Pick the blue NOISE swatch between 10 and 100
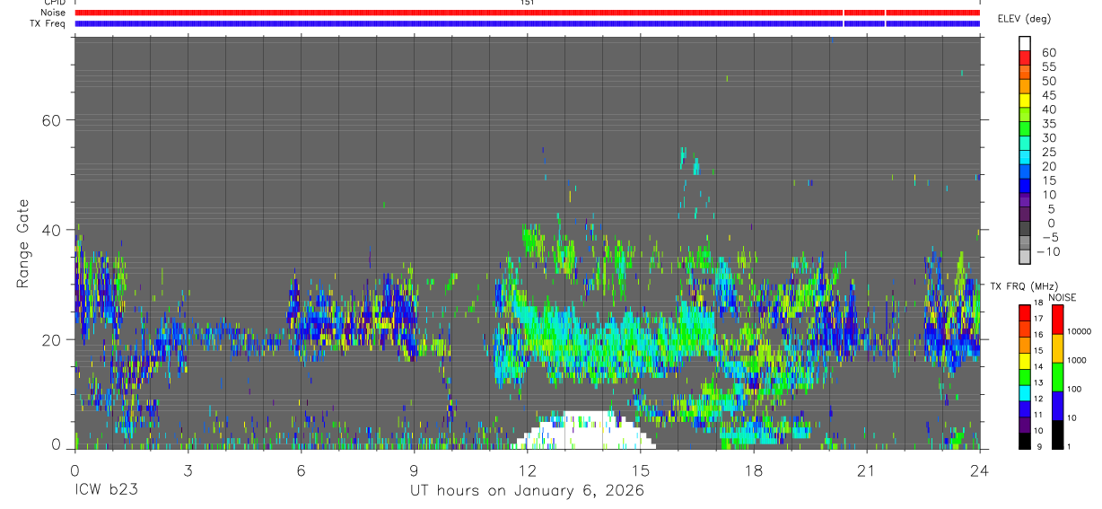The width and height of the screenshot is (1102, 509). point(1056,405)
